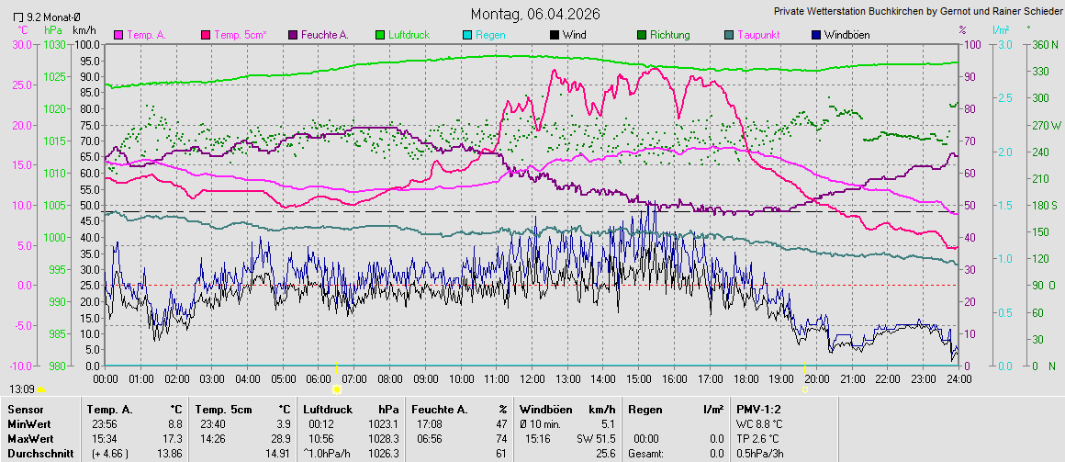Click the black Wind legend swatch

point(555,35)
